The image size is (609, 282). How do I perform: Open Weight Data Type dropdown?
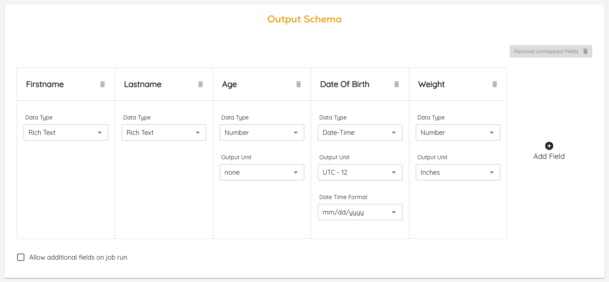click(458, 132)
